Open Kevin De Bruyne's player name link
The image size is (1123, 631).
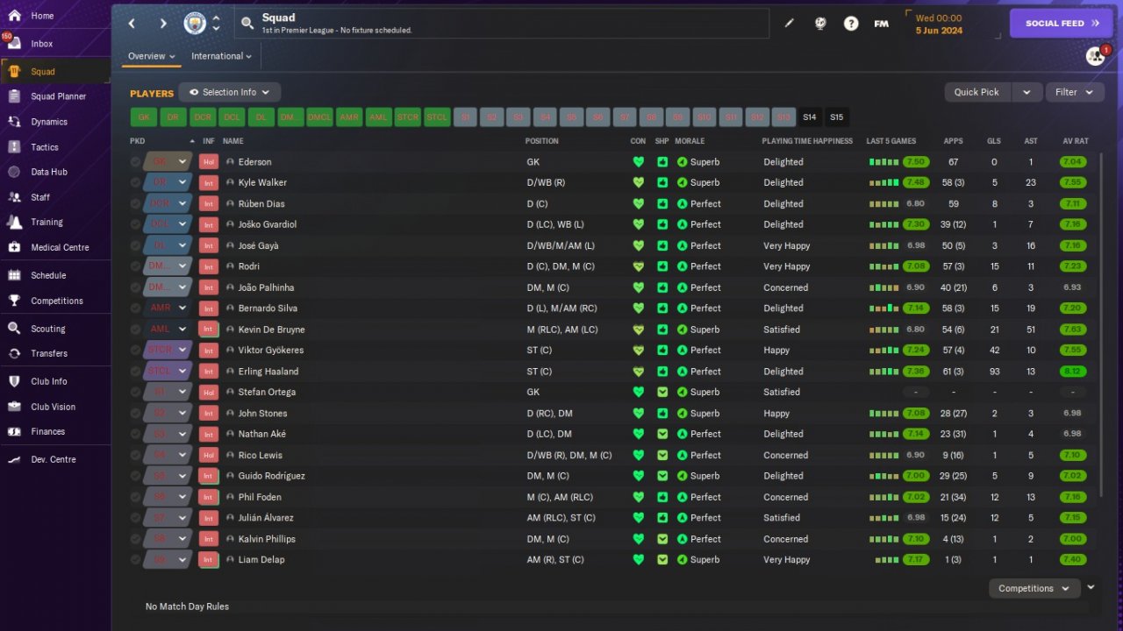(x=272, y=330)
